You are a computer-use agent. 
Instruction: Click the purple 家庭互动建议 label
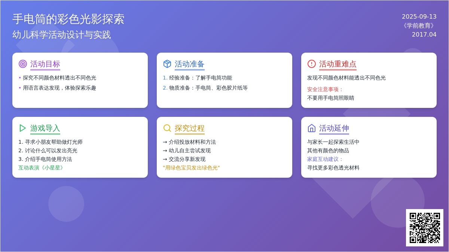click(x=325, y=159)
